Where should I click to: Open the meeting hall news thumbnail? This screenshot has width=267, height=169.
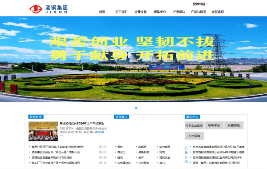pos(43,131)
